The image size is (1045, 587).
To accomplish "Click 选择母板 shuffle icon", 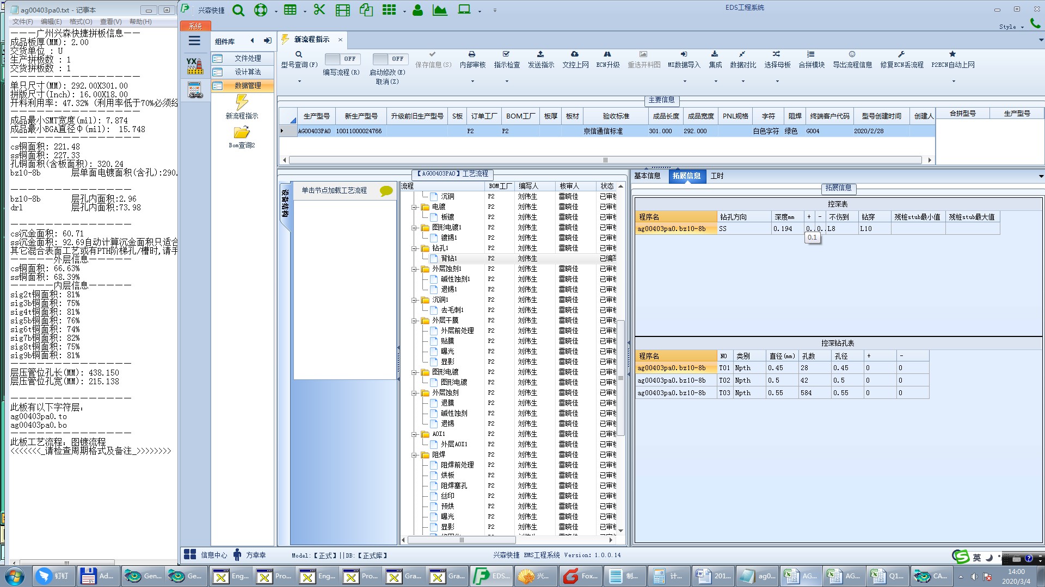I will [x=777, y=54].
